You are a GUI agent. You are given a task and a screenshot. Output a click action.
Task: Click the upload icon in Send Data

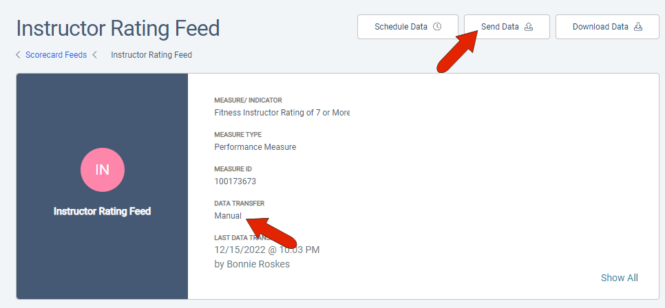coord(529,27)
